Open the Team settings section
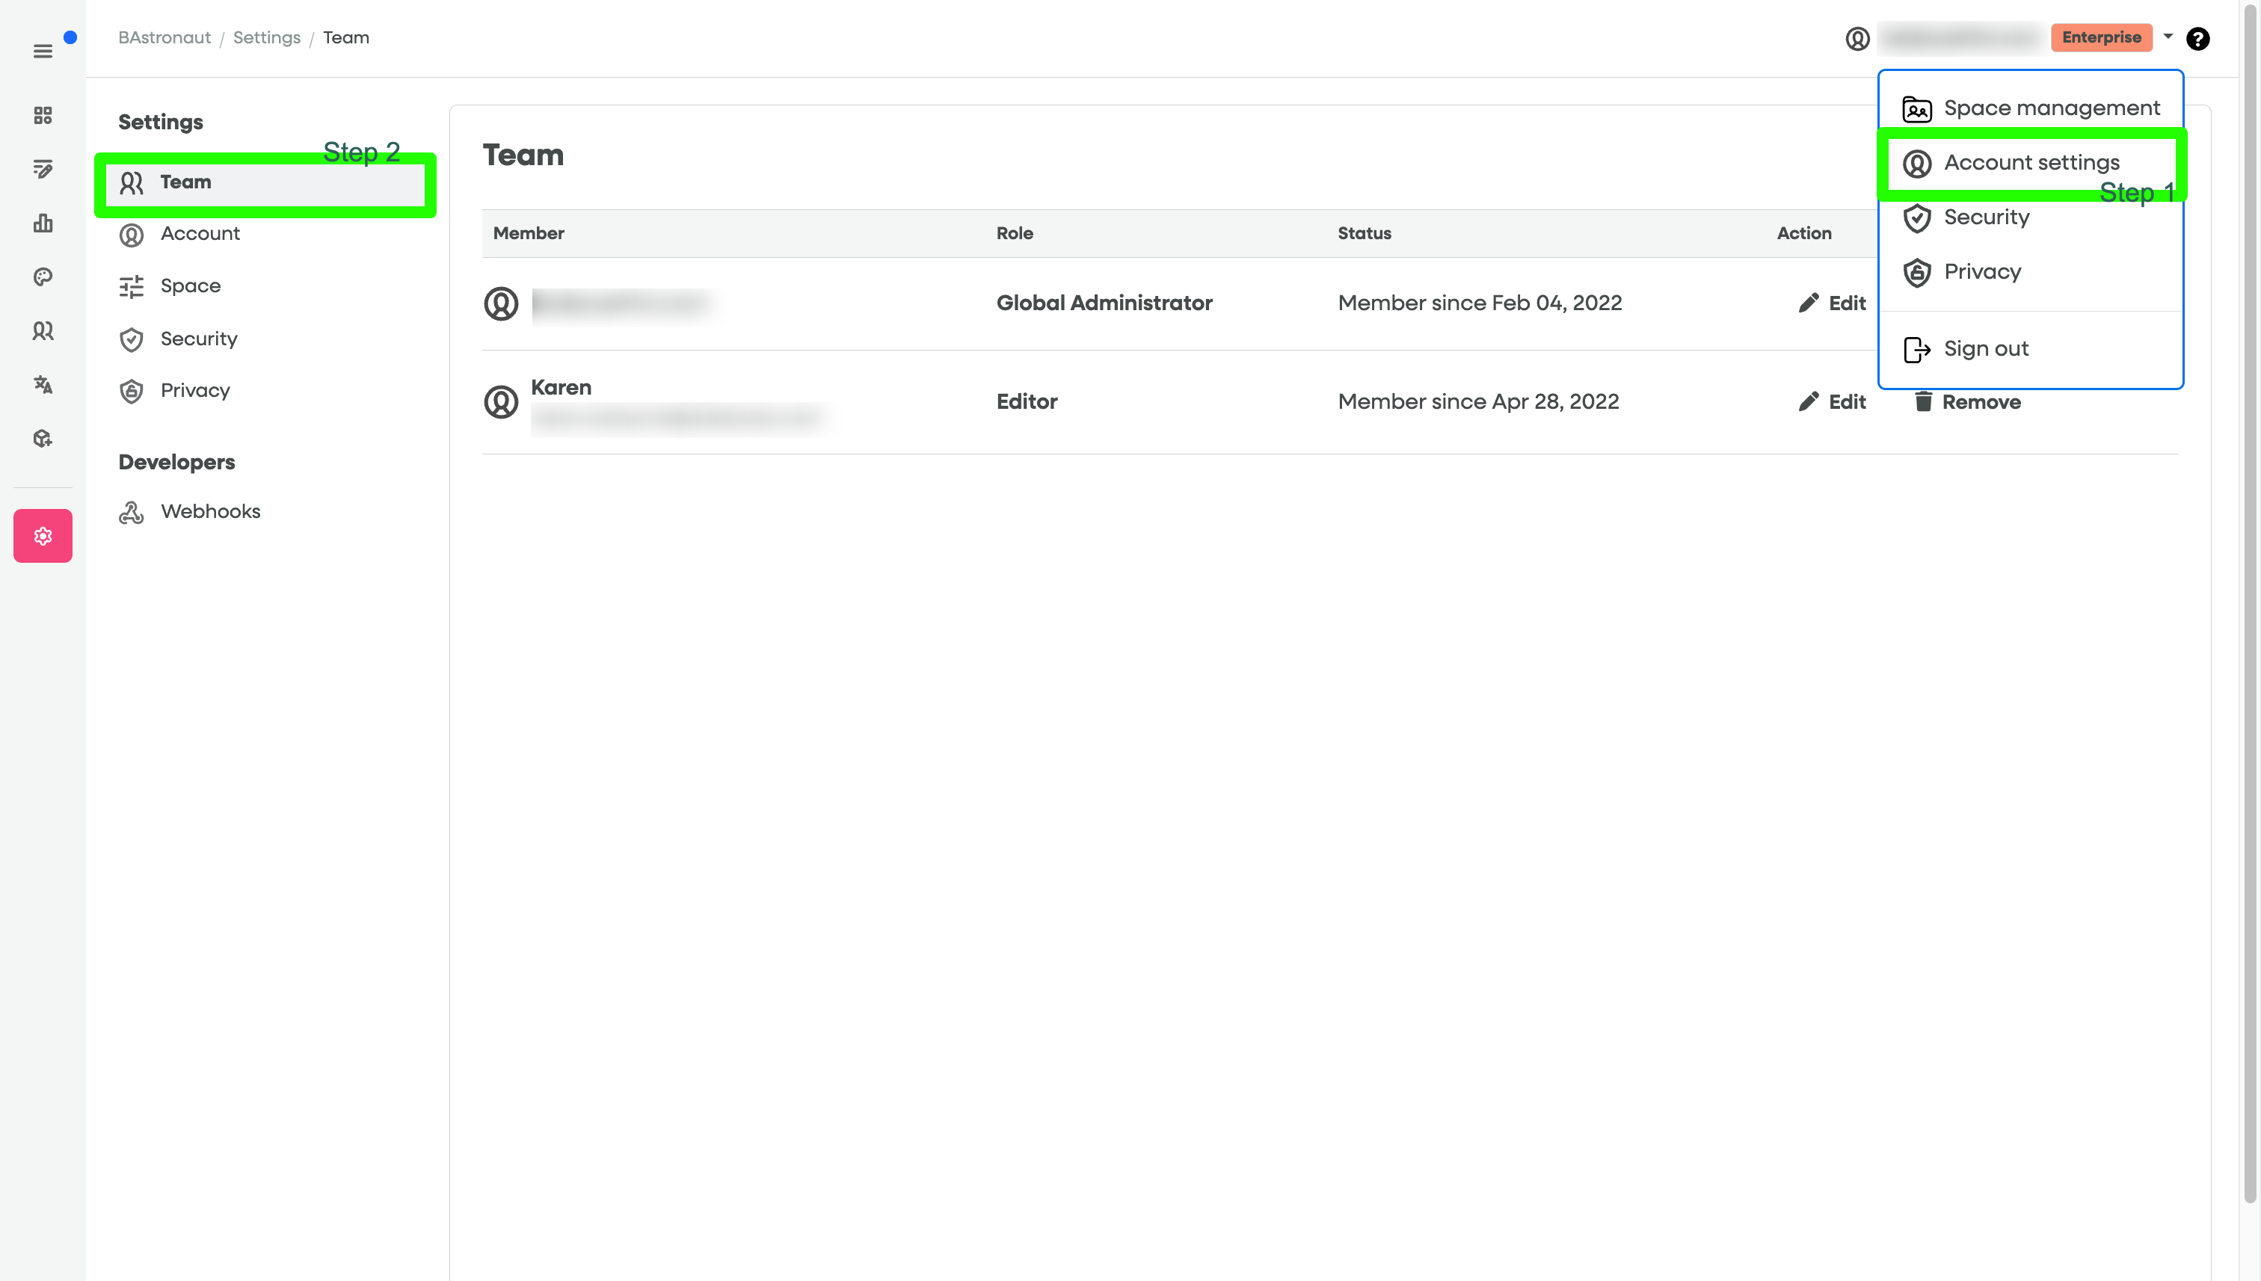This screenshot has width=2261, height=1281. pos(185,182)
